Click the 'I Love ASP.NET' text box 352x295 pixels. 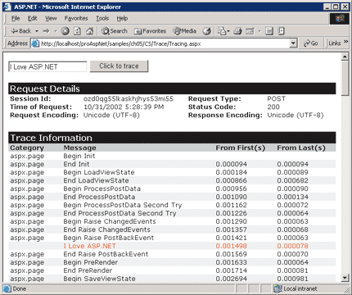coord(47,66)
